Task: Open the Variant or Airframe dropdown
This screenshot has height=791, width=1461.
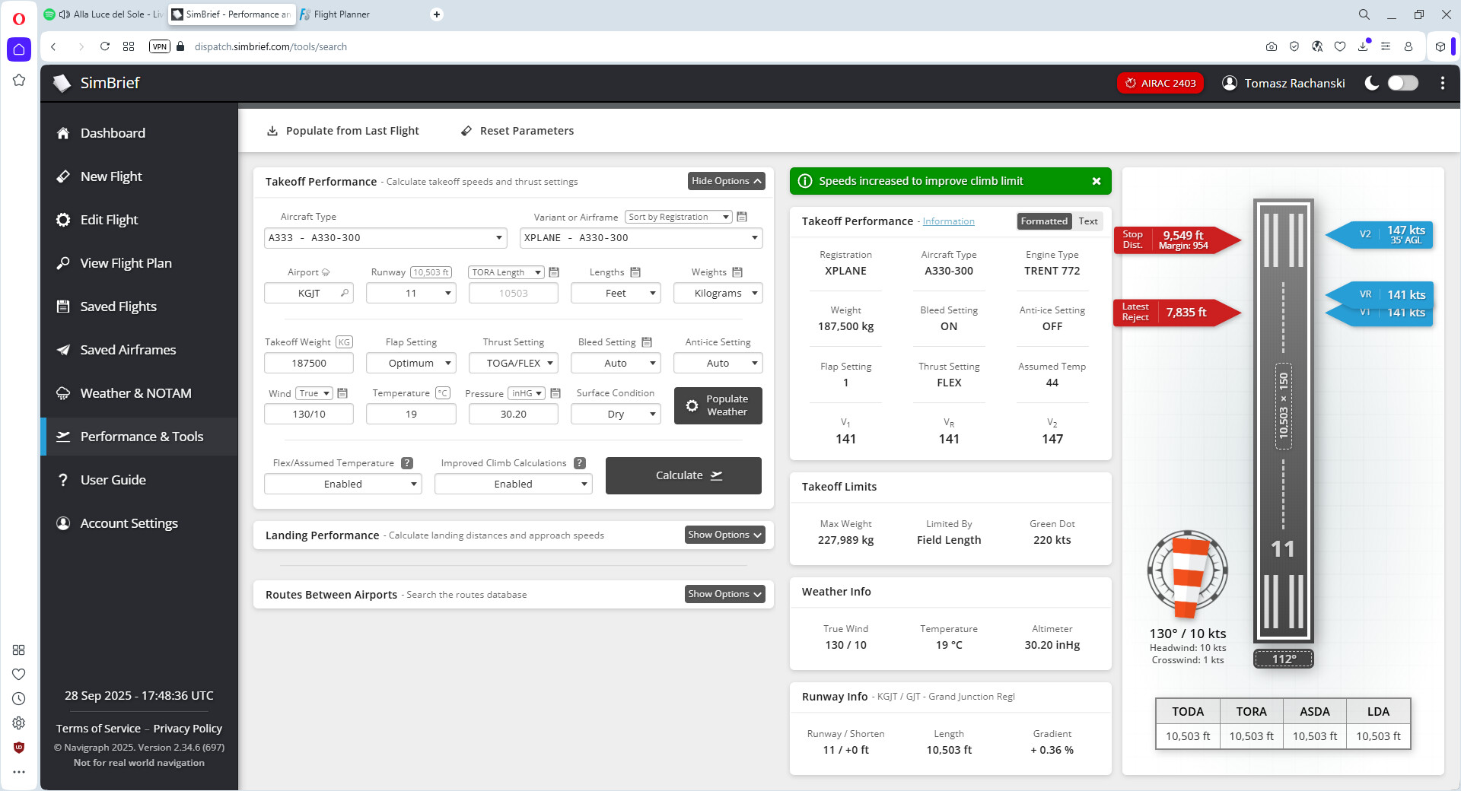Action: [x=641, y=238]
